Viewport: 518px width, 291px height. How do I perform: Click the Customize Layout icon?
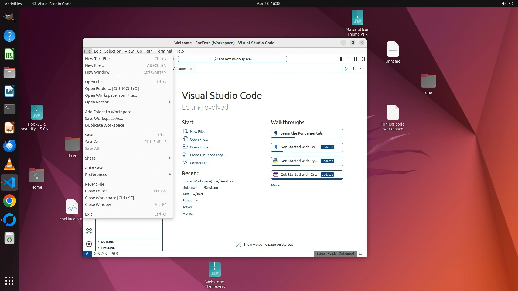pyautogui.click(x=363, y=59)
